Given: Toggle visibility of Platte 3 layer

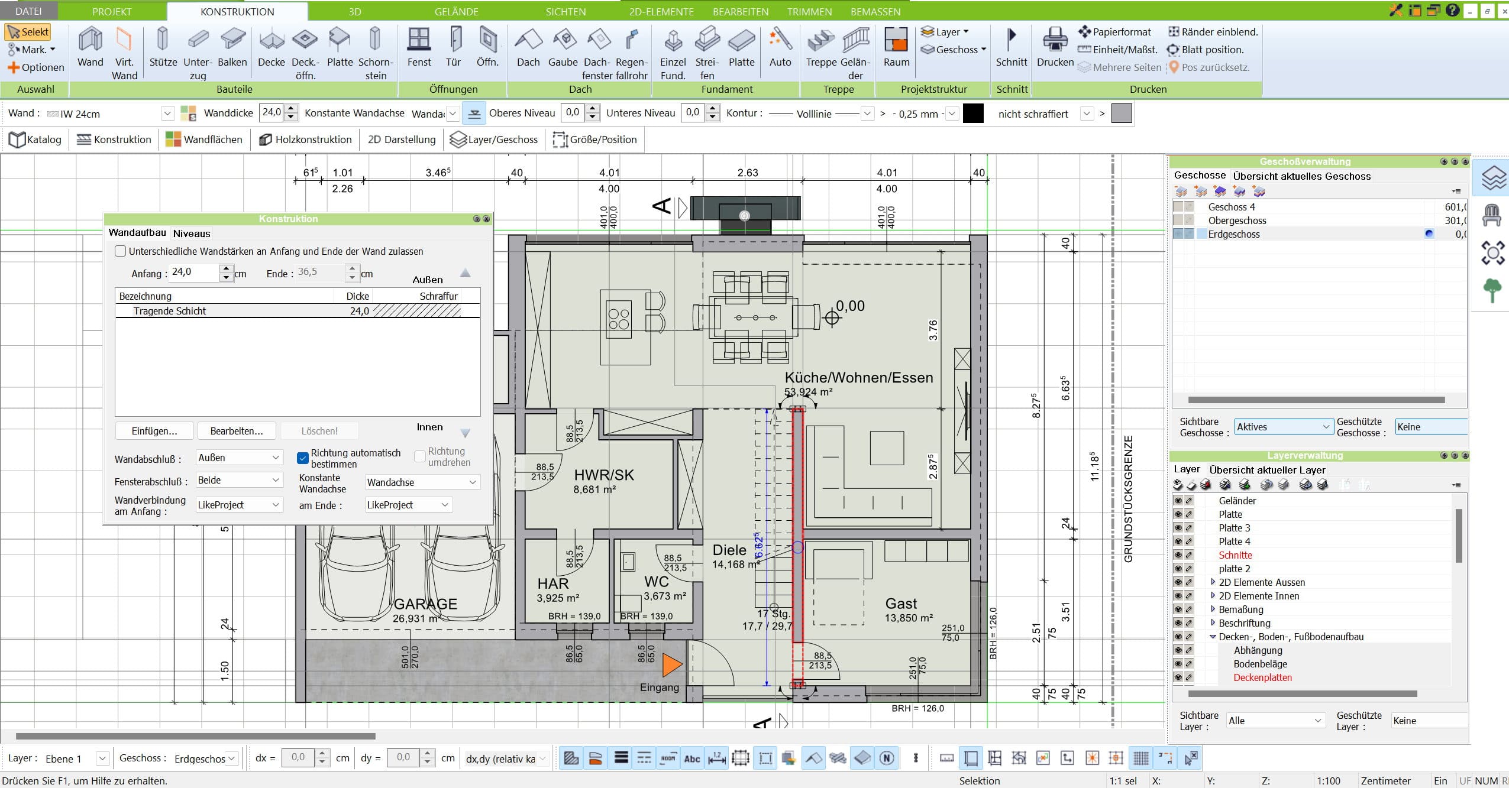Looking at the screenshot, I should pos(1178,528).
